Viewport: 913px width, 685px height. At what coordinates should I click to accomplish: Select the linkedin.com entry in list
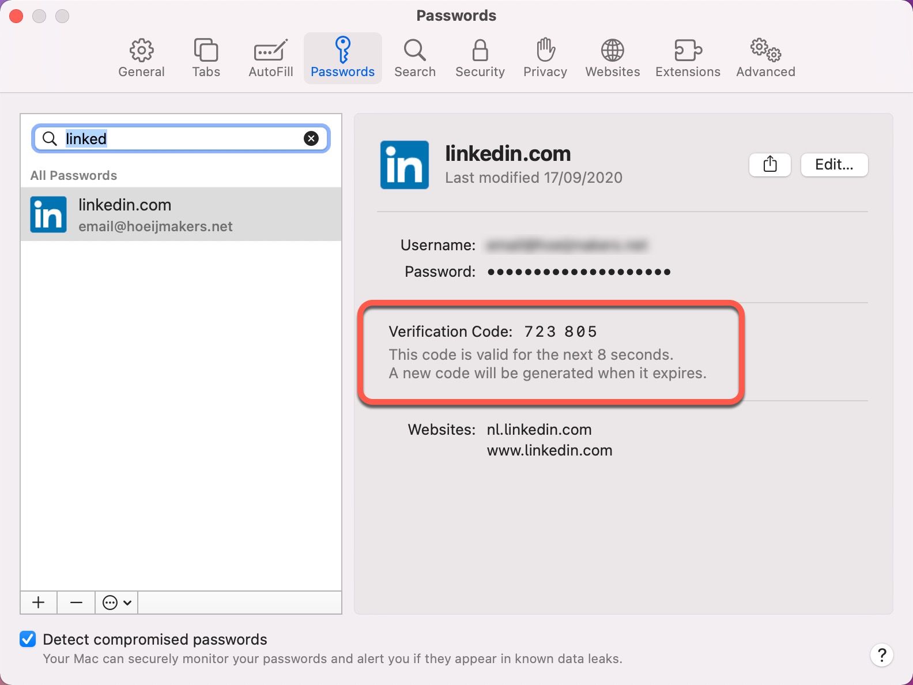[x=180, y=214]
